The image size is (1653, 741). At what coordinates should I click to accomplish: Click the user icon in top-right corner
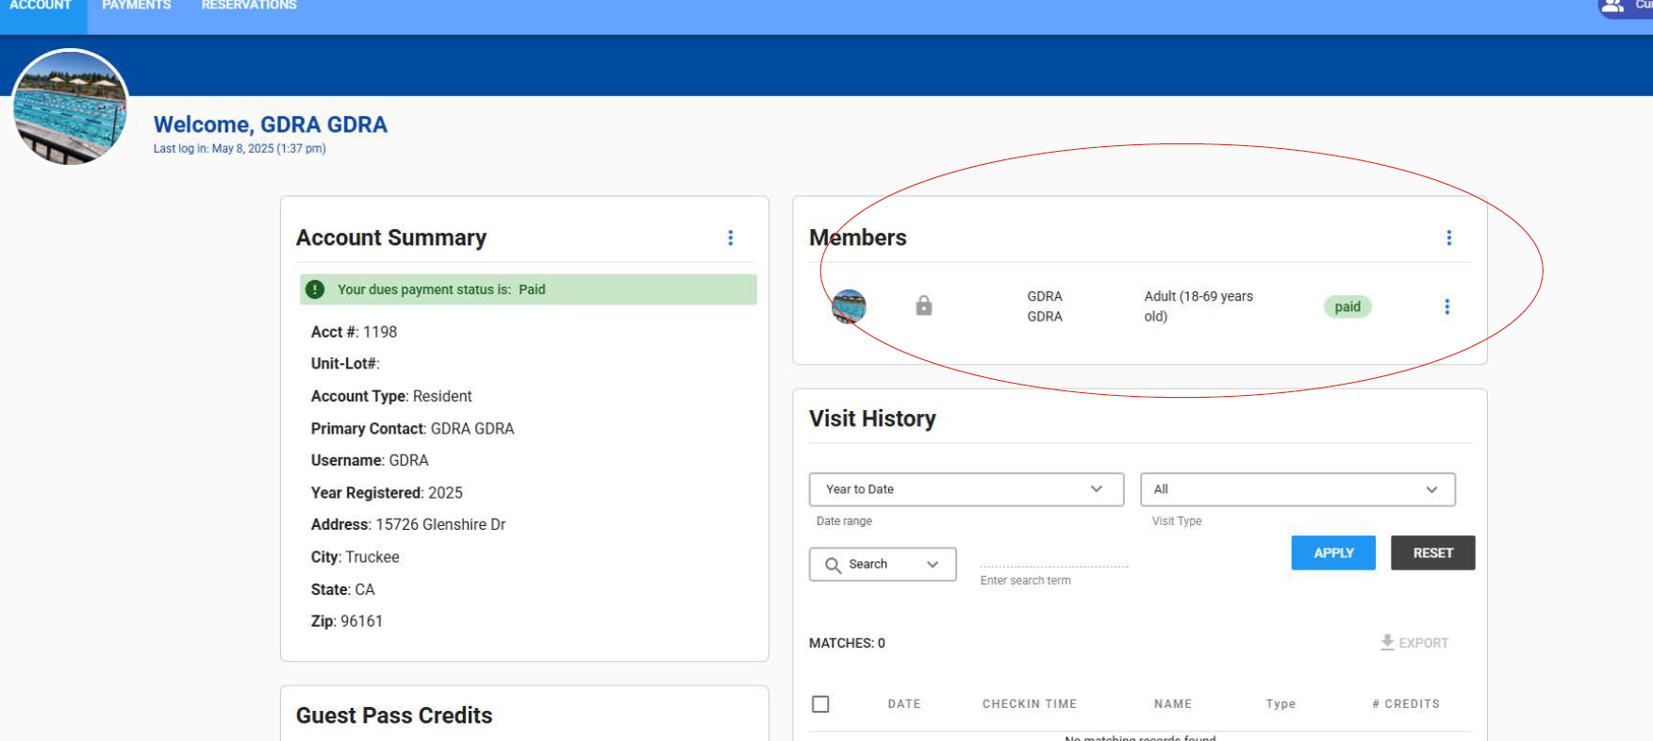[x=1613, y=7]
